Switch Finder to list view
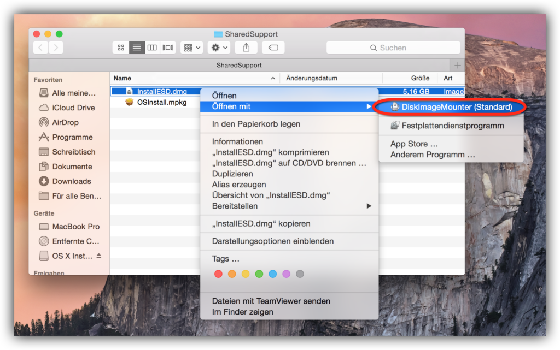 point(136,48)
